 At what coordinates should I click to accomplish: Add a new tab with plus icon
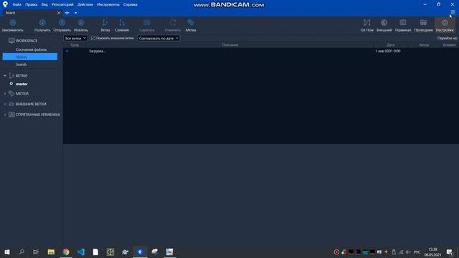(67, 13)
